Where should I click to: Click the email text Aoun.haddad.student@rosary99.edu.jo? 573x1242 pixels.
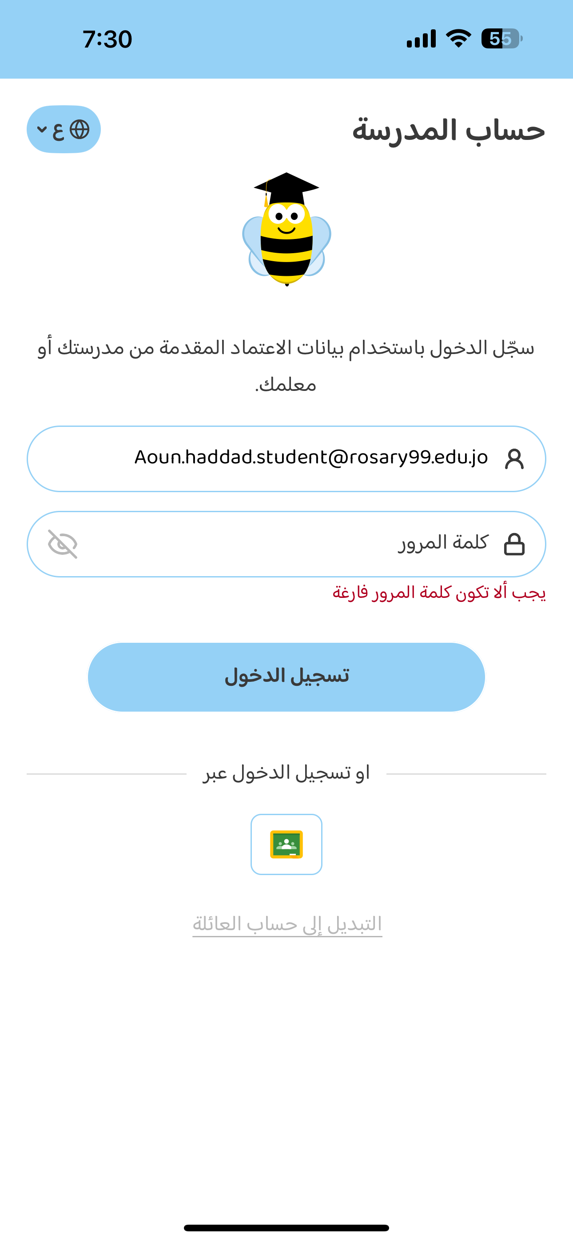[311, 458]
